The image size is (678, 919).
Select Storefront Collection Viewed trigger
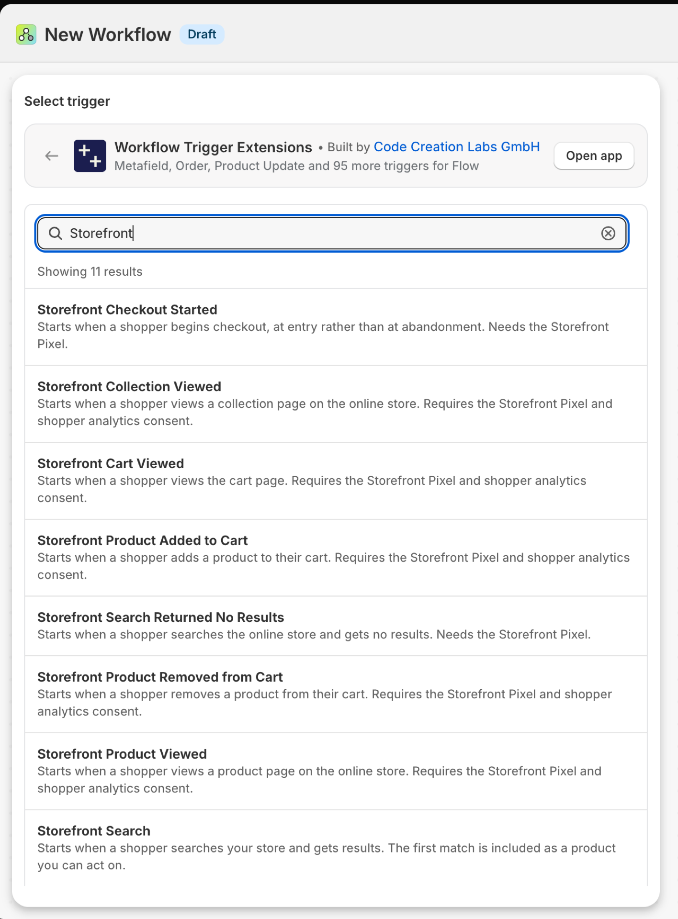coord(336,404)
